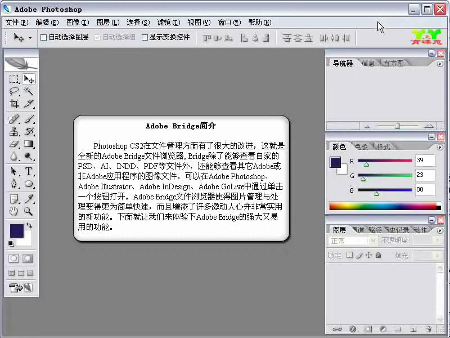The height and width of the screenshot is (338, 450).
Task: Select the Ellipse shape tool
Action: pyautogui.click(x=29, y=184)
